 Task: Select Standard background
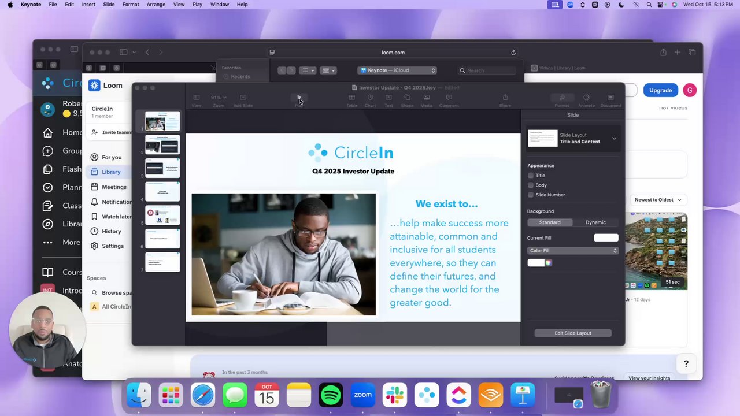tap(550, 222)
